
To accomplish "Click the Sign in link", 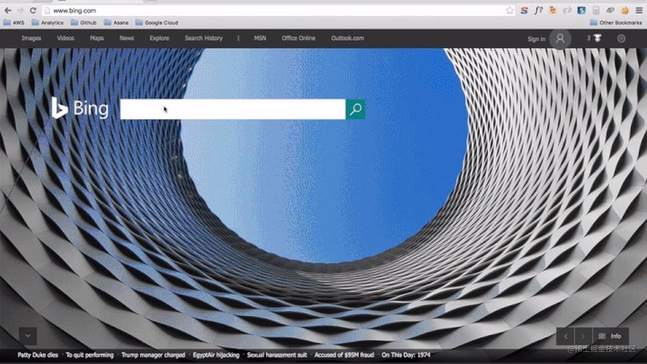I will [x=536, y=38].
